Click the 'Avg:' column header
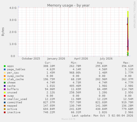The image size is (137, 122). coord(100,63)
